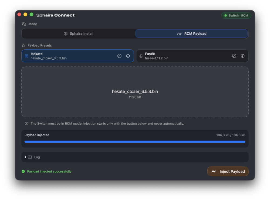Screen dimensions: 270x200
Task: Click the Log terminal icon
Action: 30,157
